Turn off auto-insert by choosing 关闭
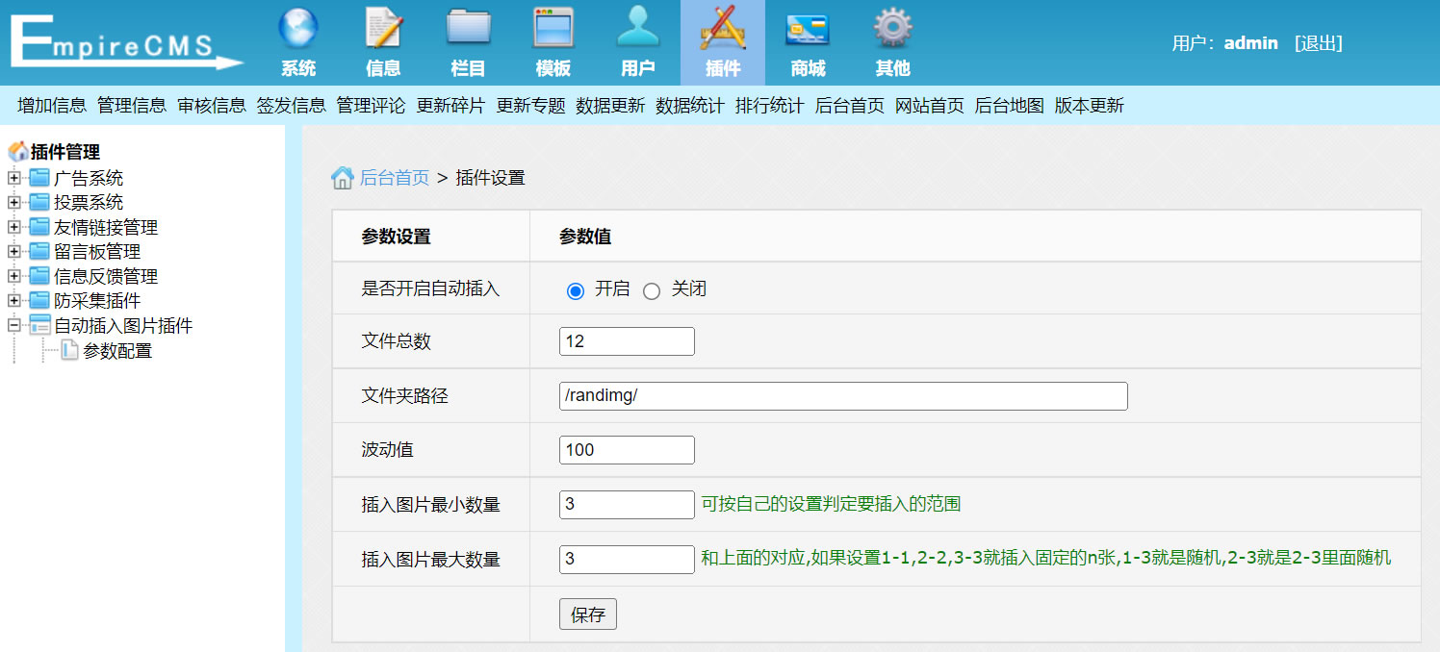1440x652 pixels. tap(652, 288)
